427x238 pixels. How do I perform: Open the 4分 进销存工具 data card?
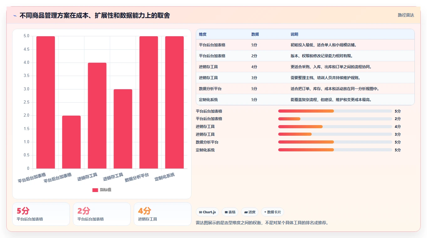[163, 214]
